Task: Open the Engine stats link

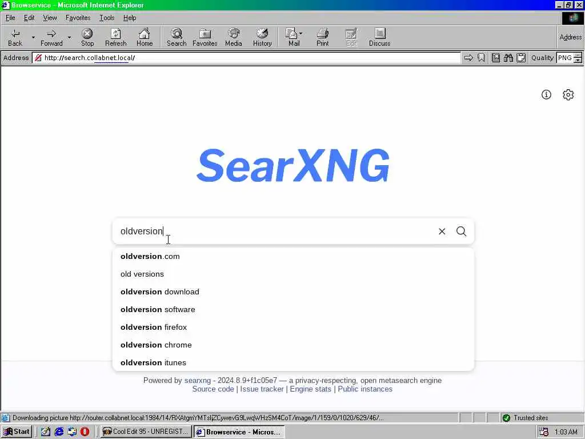Action: (310, 389)
